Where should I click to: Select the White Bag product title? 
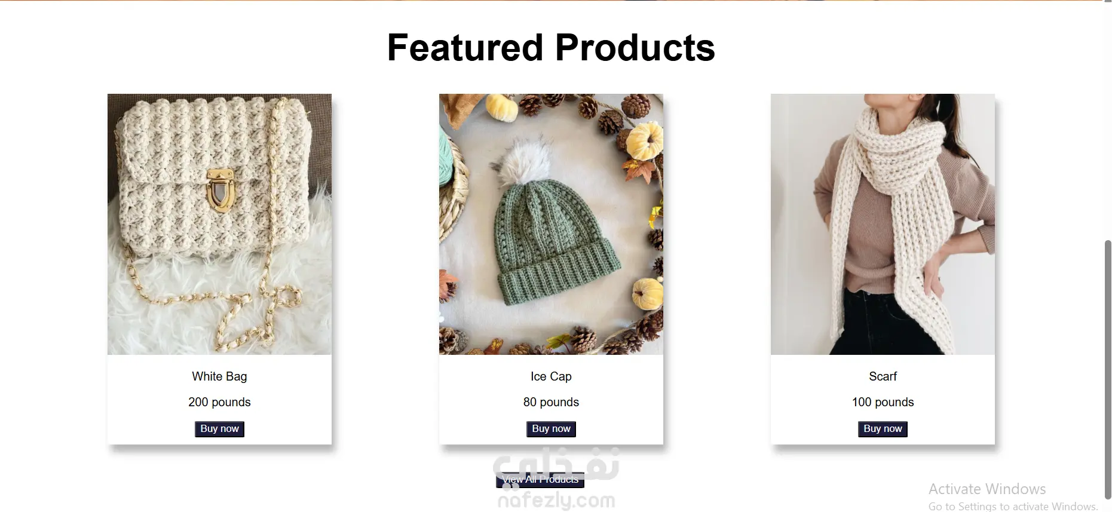coord(219,376)
